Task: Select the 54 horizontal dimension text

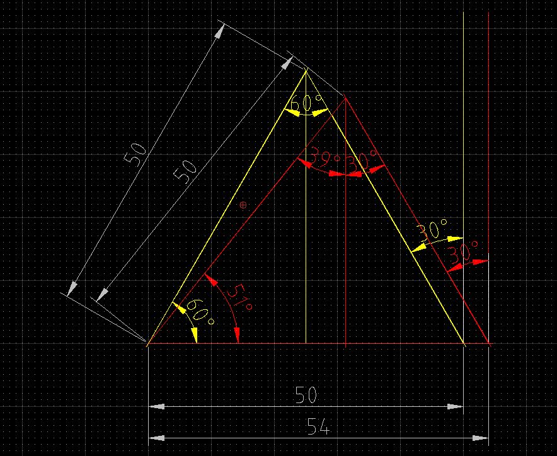Action: pos(318,426)
